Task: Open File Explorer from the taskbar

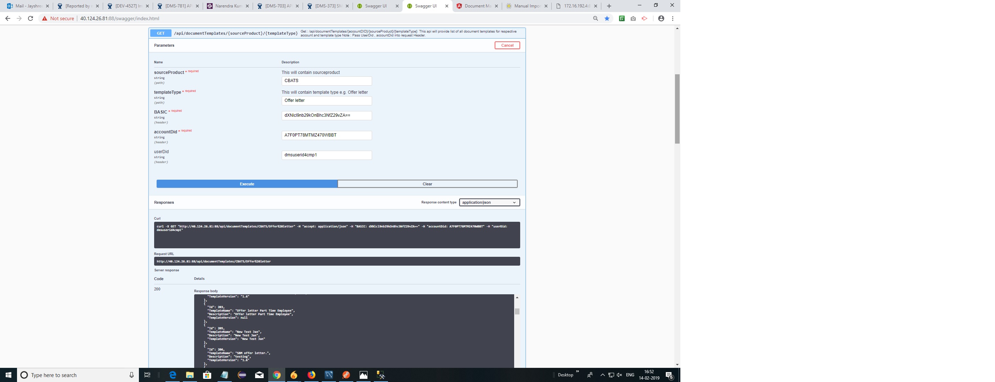Action: 190,375
